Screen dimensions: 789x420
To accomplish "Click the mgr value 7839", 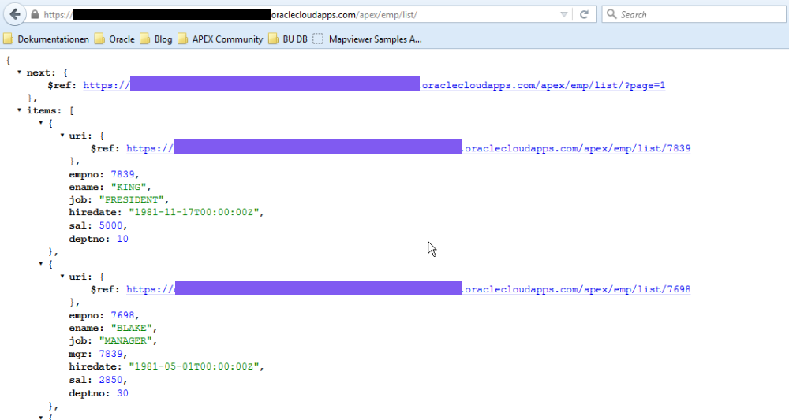I will 110,354.
